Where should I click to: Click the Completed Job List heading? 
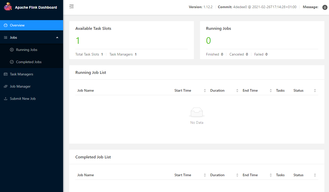93,157
